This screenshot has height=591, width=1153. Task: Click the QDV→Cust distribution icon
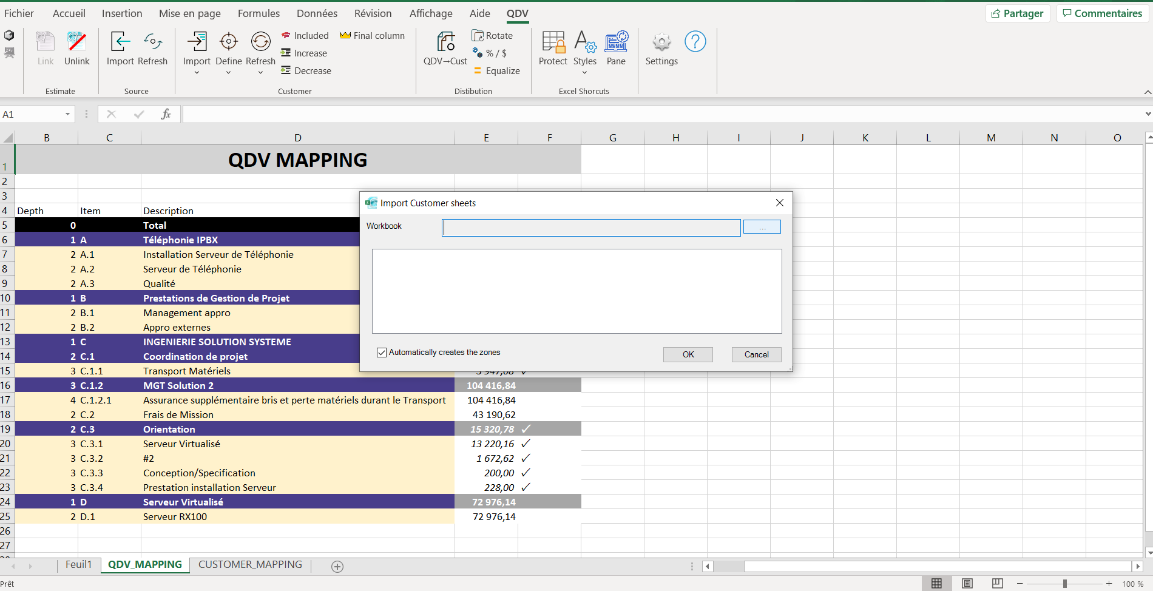pos(446,41)
